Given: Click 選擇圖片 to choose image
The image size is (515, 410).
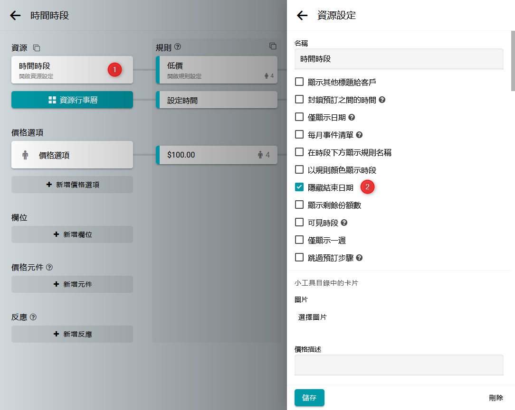Looking at the screenshot, I should (313, 317).
